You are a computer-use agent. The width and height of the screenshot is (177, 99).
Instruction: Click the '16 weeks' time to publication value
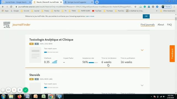pos(126,62)
